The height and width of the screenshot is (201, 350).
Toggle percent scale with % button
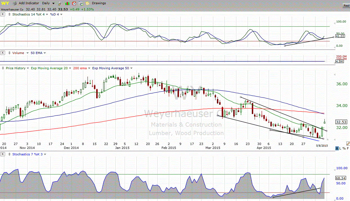pyautogui.click(x=344, y=148)
